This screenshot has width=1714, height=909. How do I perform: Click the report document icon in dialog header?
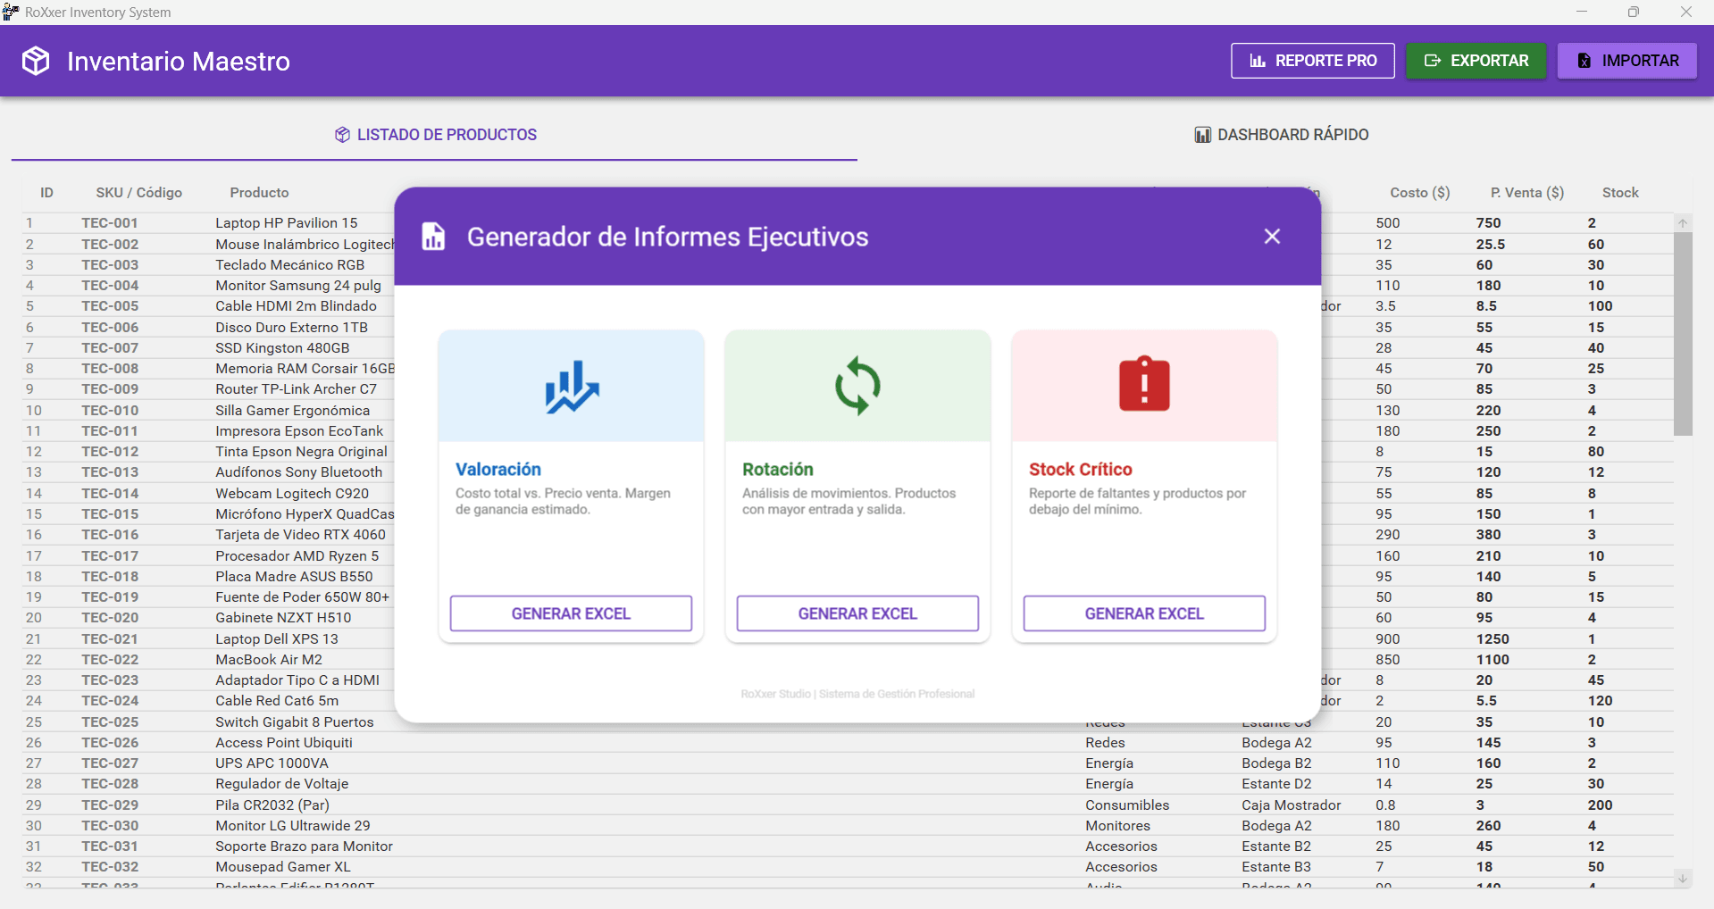point(433,237)
